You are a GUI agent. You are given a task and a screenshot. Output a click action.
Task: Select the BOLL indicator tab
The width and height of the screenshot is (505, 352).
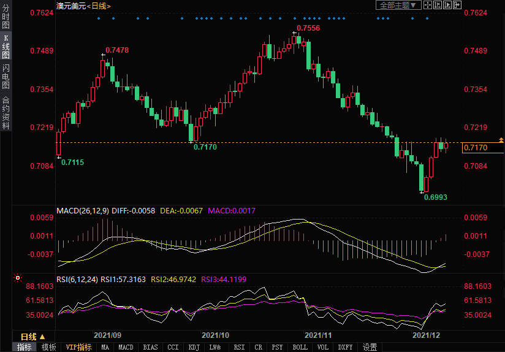point(300,347)
